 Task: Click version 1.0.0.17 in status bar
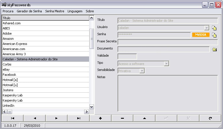click(x=10, y=126)
